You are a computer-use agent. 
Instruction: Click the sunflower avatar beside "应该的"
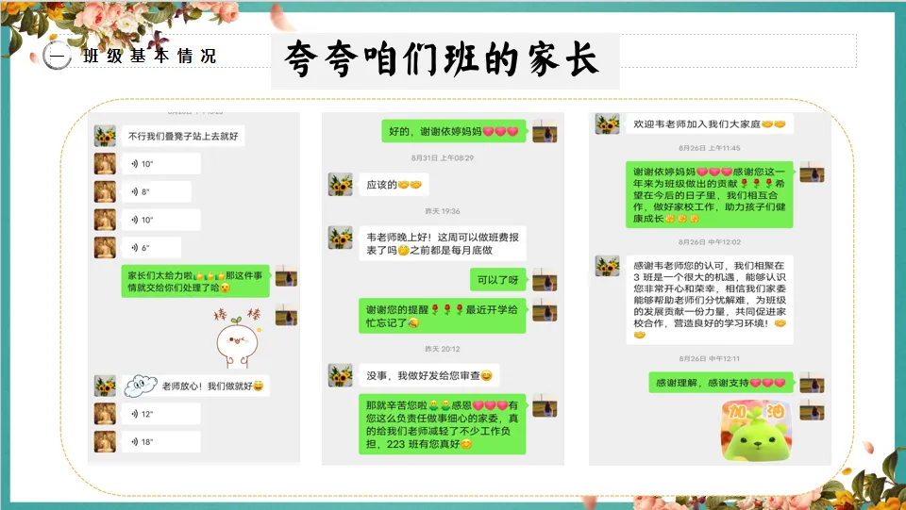tap(341, 185)
